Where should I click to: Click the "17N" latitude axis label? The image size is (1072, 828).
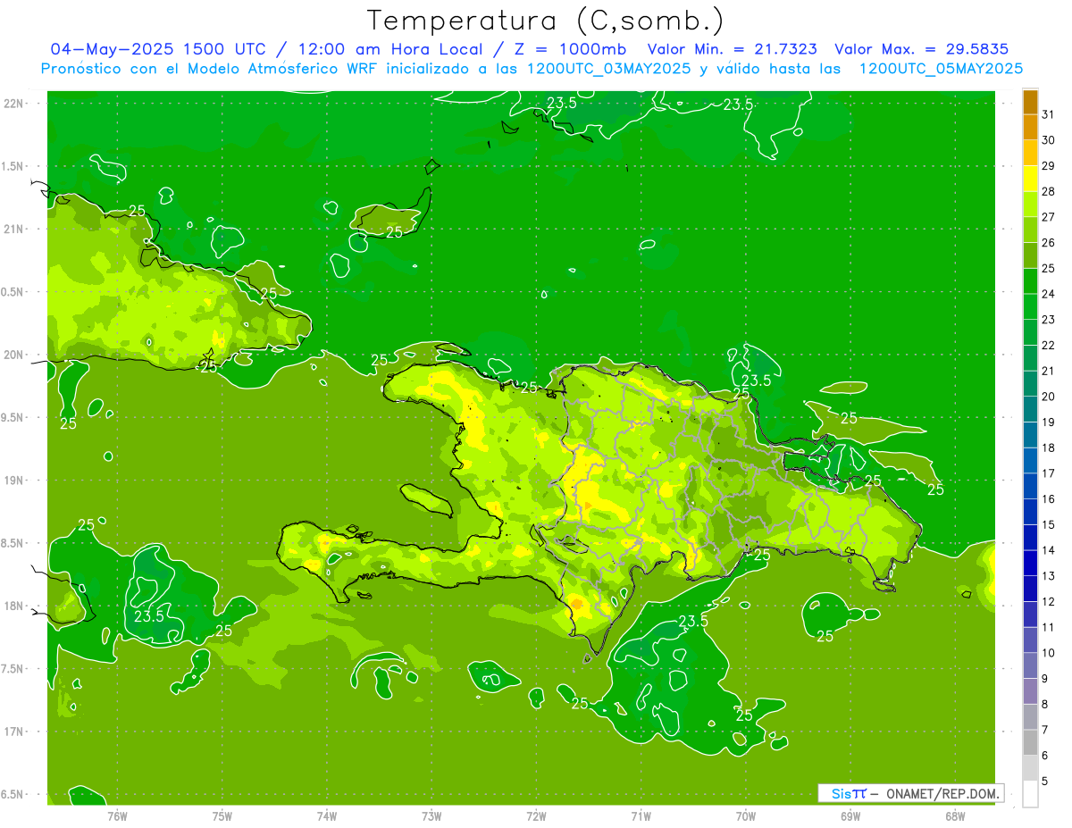(x=13, y=732)
